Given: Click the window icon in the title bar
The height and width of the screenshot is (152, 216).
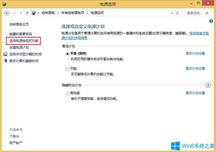Looking at the screenshot, I should coord(4,4).
